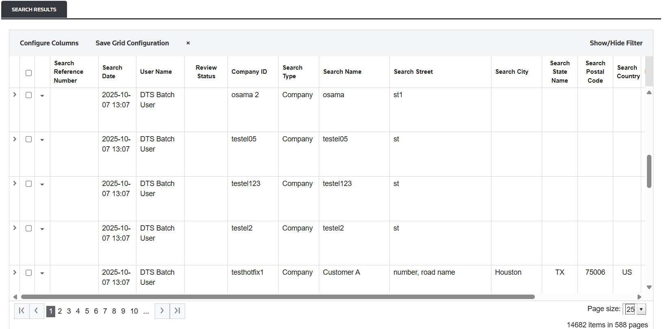Screen dimensions: 664x329
Task: Check the select-all checkbox in header
Action: click(x=28, y=73)
